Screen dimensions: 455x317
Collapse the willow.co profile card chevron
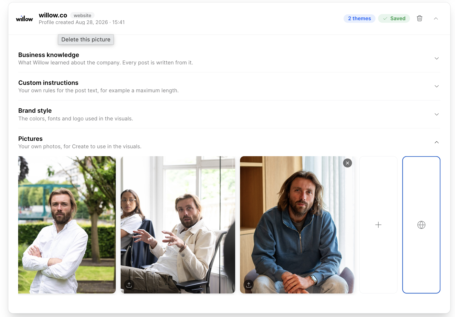(x=436, y=18)
